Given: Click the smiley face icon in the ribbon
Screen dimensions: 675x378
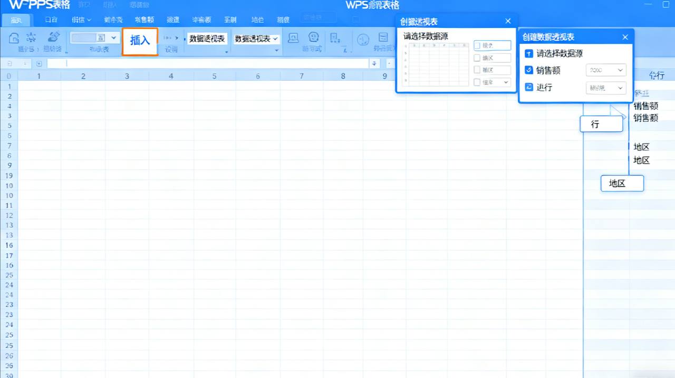Looking at the screenshot, I should coord(314,38).
